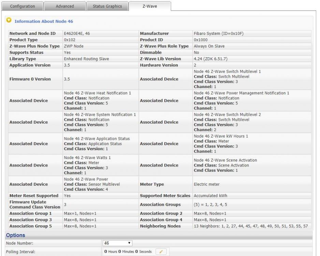The width and height of the screenshot is (320, 256).
Task: Click the Z-Wave Switch Multilevel 2 device entry
Action: coord(227,115)
